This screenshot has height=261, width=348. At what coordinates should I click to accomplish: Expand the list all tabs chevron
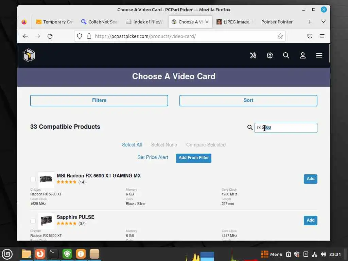(x=324, y=22)
